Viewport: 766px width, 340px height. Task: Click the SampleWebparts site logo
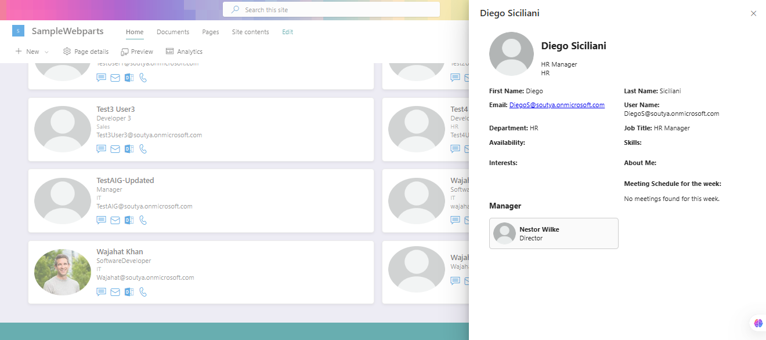pos(18,30)
